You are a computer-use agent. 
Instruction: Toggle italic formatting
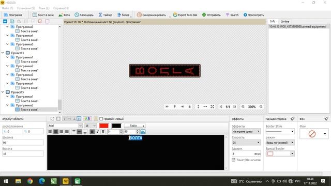[x=98, y=132]
